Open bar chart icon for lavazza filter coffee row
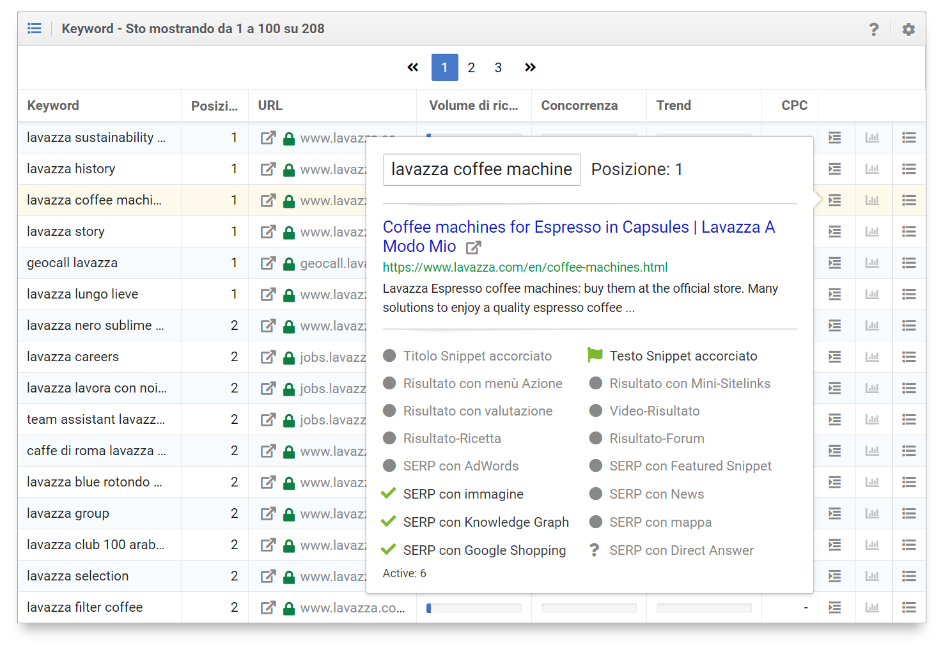The image size is (943, 645). coord(872,607)
